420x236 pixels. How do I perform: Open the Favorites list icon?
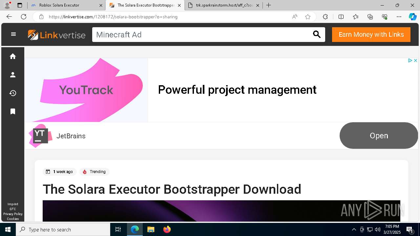356,17
